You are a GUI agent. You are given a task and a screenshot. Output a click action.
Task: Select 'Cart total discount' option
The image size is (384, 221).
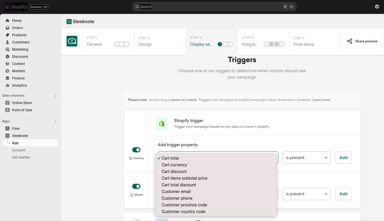tap(216, 185)
